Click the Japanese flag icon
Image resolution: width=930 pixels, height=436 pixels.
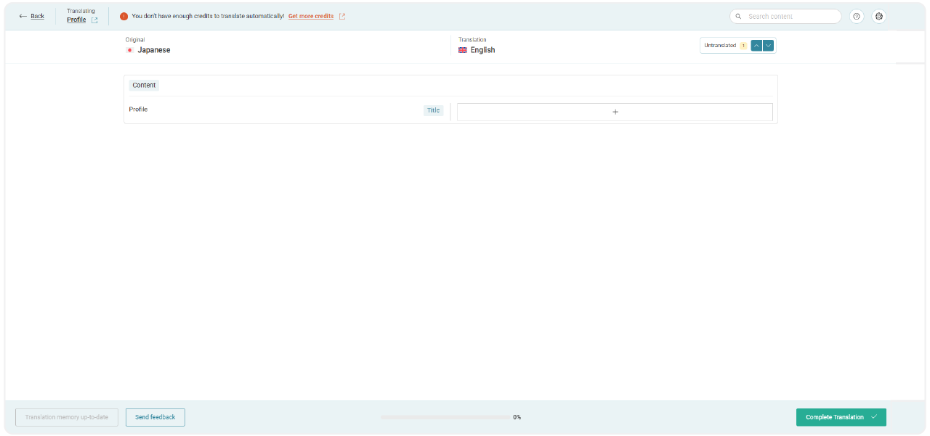tap(130, 50)
